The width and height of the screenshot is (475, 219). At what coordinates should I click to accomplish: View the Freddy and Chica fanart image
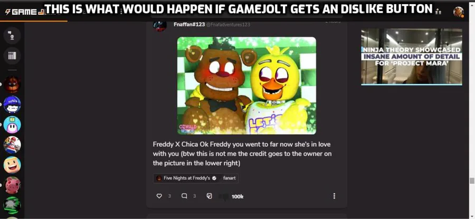[x=246, y=85]
